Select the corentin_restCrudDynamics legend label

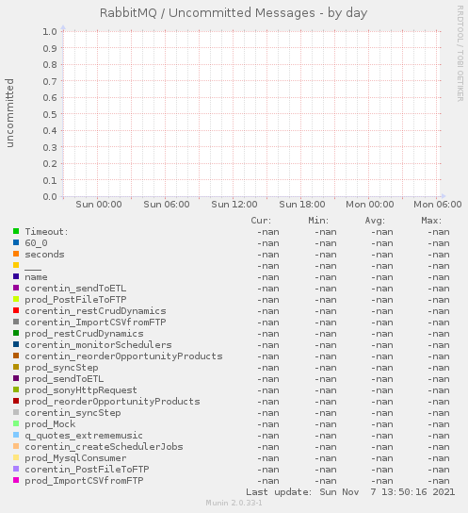coord(95,311)
